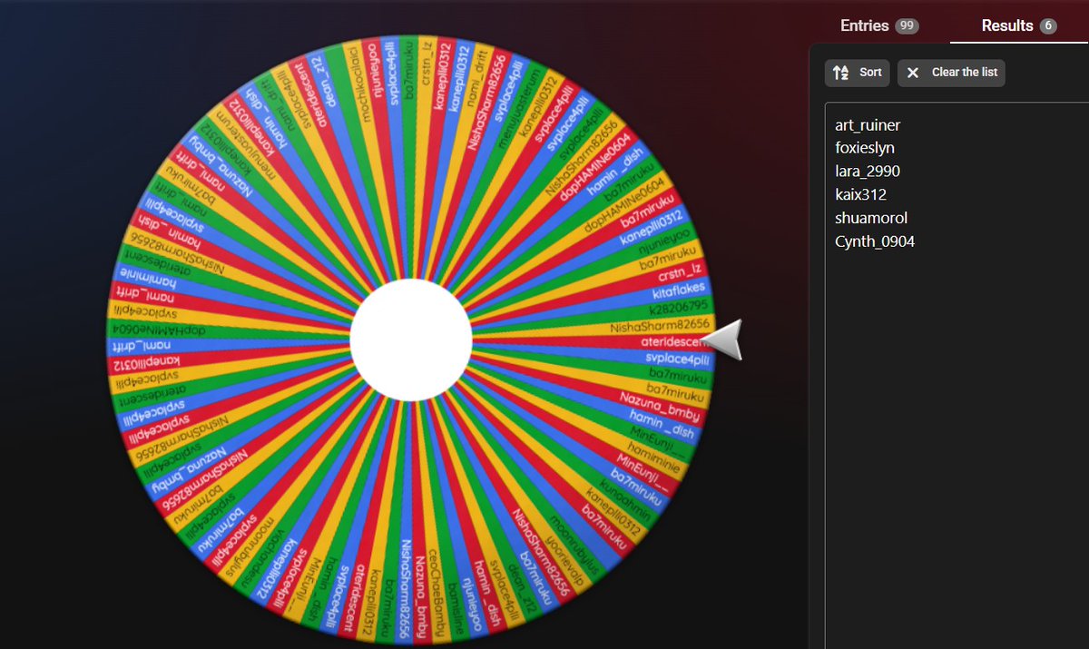1089x649 pixels.
Task: Click the lara_2990 result entry
Action: click(x=868, y=172)
